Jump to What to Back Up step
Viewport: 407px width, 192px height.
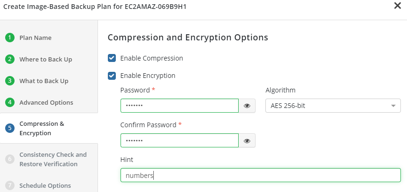tap(44, 81)
